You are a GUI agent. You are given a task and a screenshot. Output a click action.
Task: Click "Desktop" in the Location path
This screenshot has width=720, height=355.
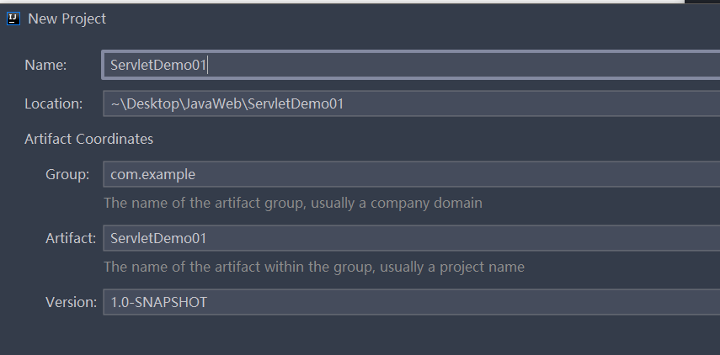pyautogui.click(x=152, y=103)
